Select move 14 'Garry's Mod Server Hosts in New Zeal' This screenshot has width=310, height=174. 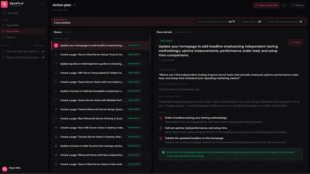click(101, 164)
